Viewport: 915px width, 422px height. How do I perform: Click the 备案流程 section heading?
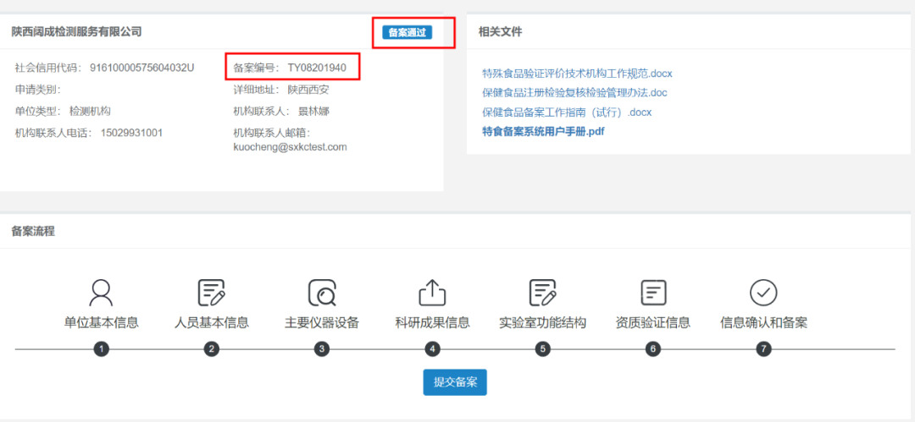point(33,231)
